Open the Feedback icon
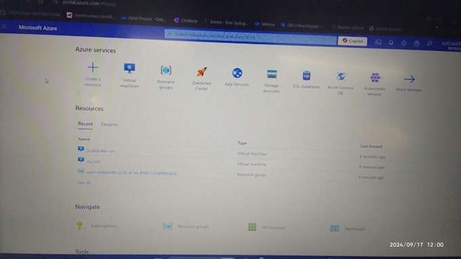Image resolution: width=461 pixels, height=259 pixels. click(429, 44)
